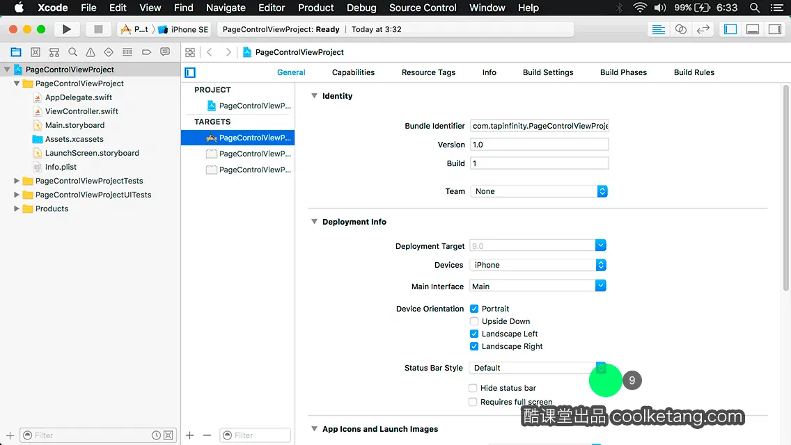Switch to the Info tab
Image resolution: width=791 pixels, height=445 pixels.
click(x=489, y=72)
